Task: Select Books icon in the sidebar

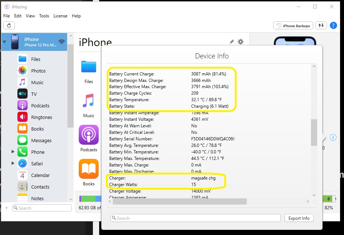Action: pyautogui.click(x=22, y=129)
